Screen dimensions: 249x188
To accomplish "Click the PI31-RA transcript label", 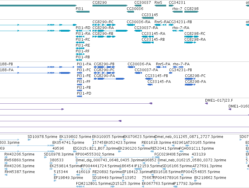I will coord(83,34).
